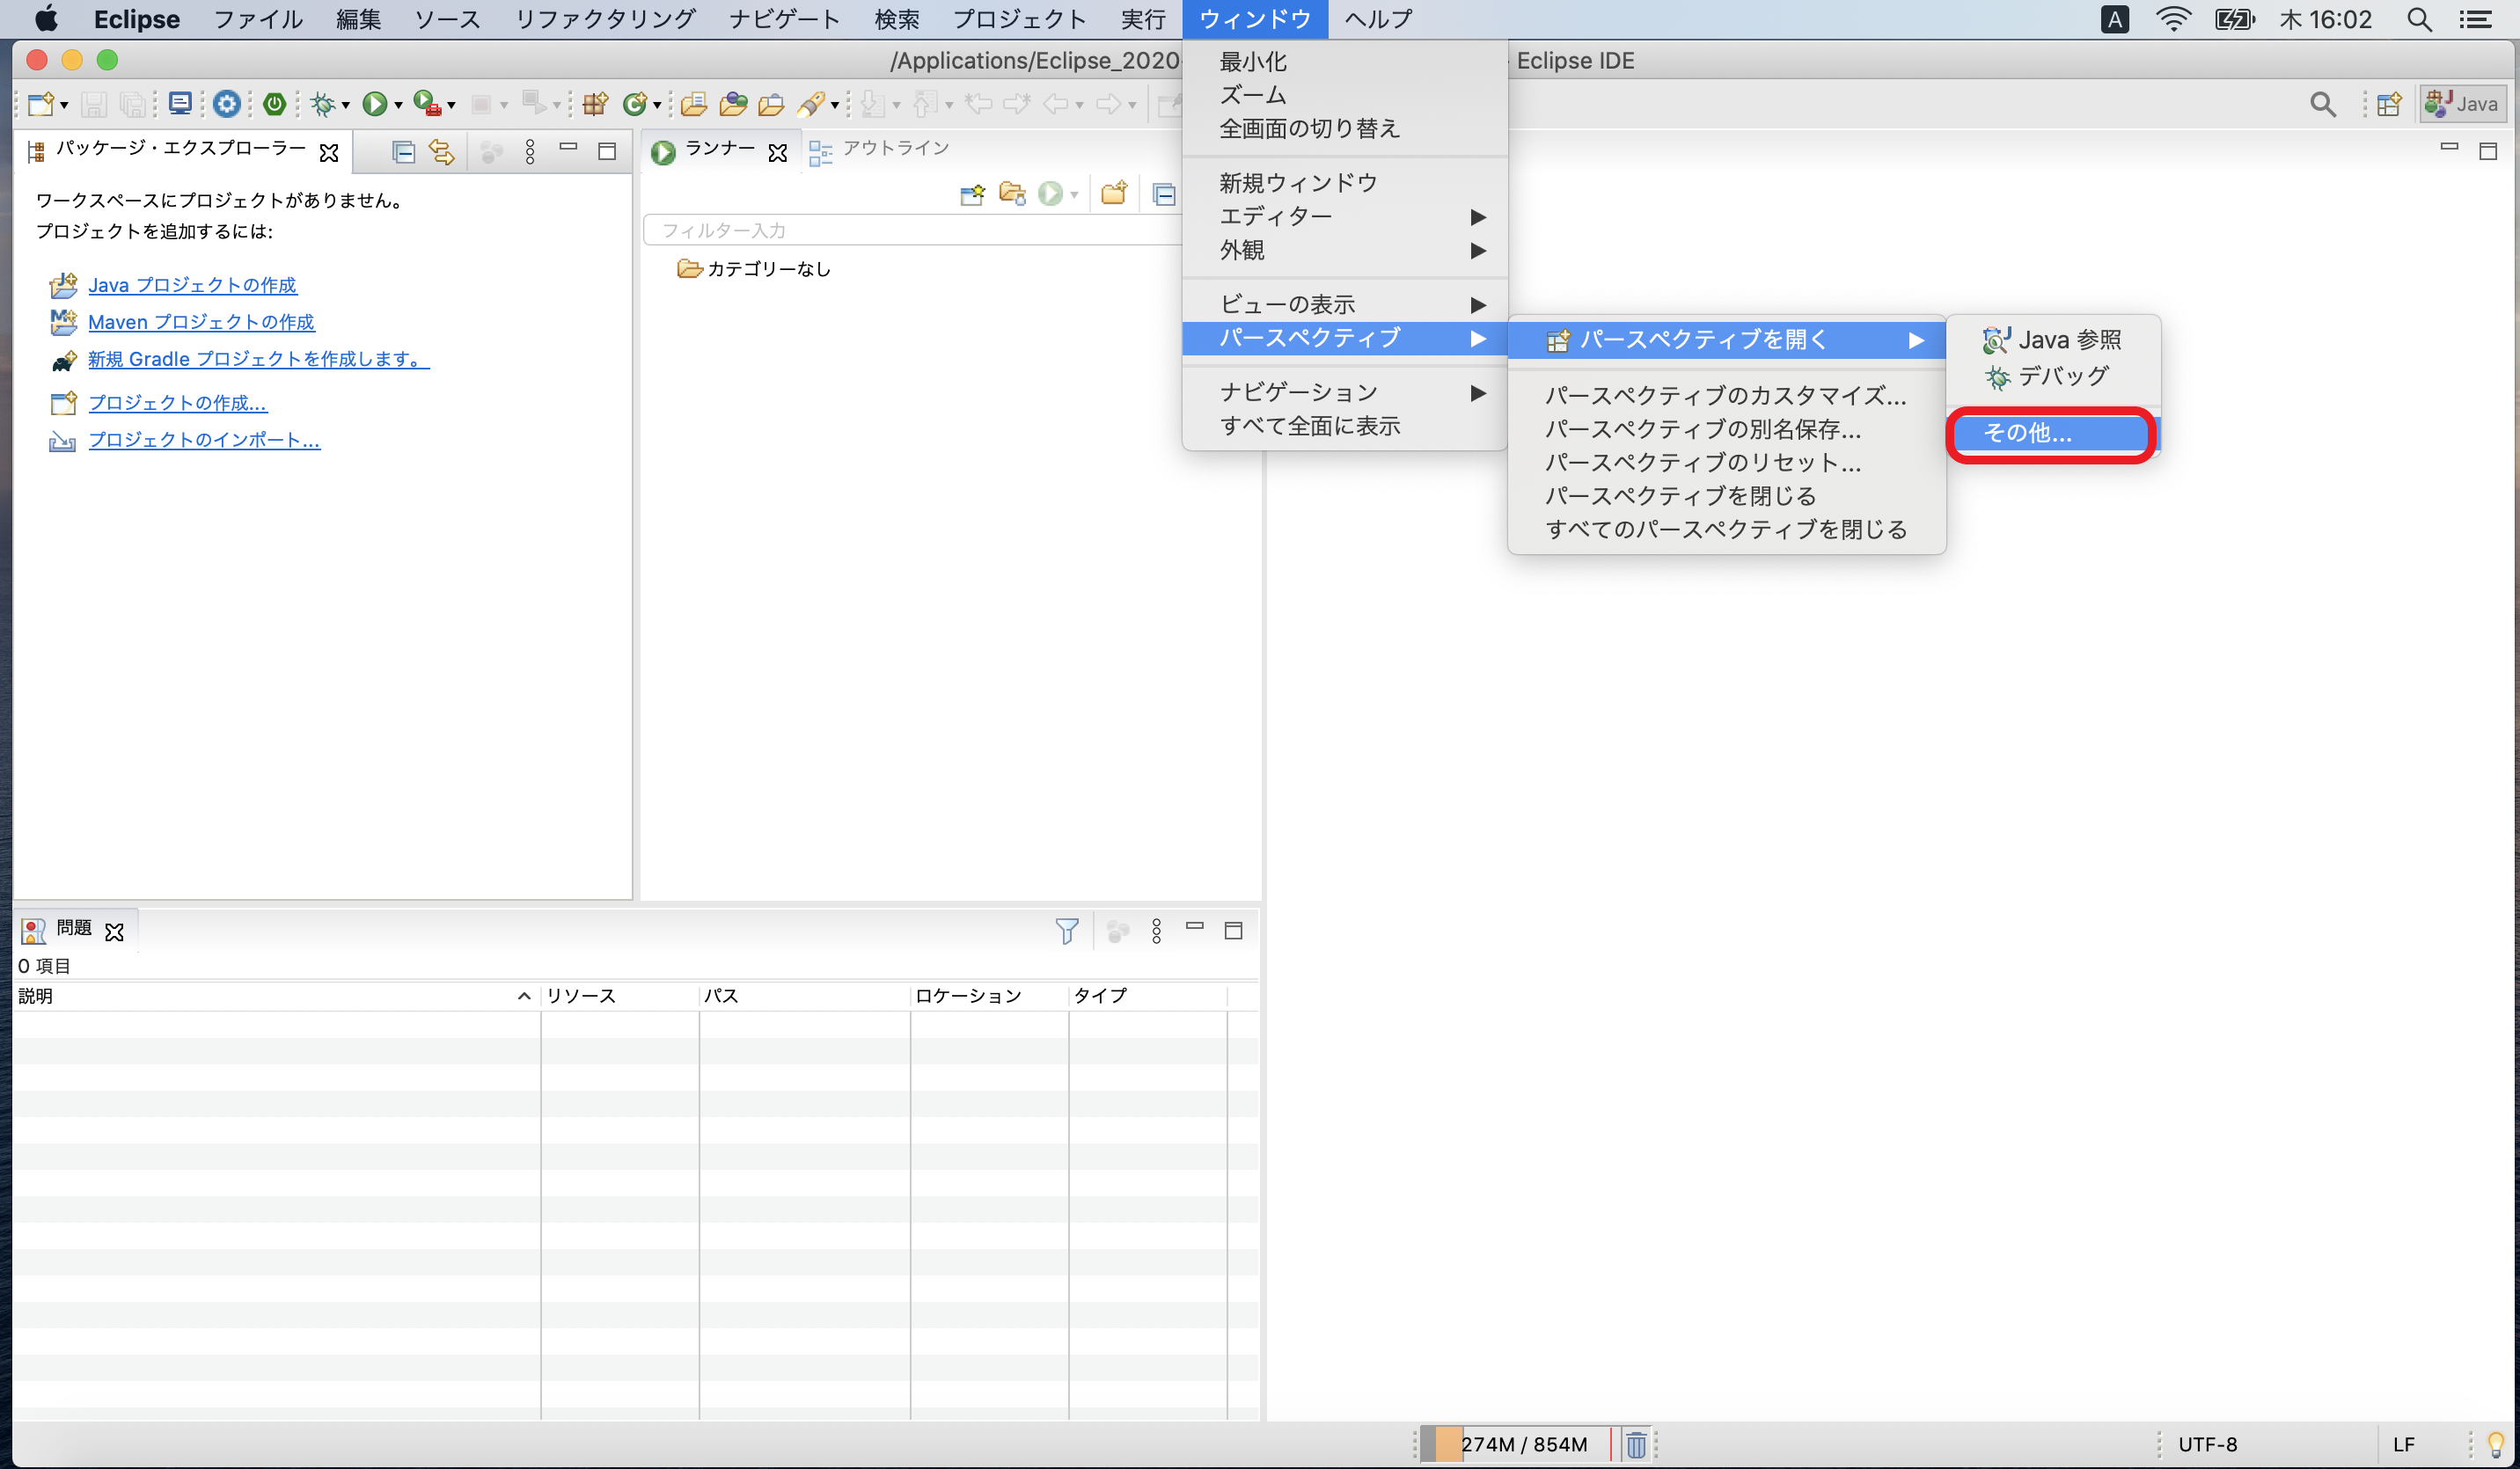Click the フィルター入力 filter field

(x=912, y=230)
